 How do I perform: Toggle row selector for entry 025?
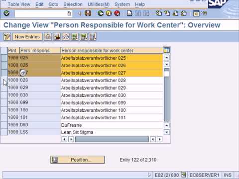pos(4,58)
